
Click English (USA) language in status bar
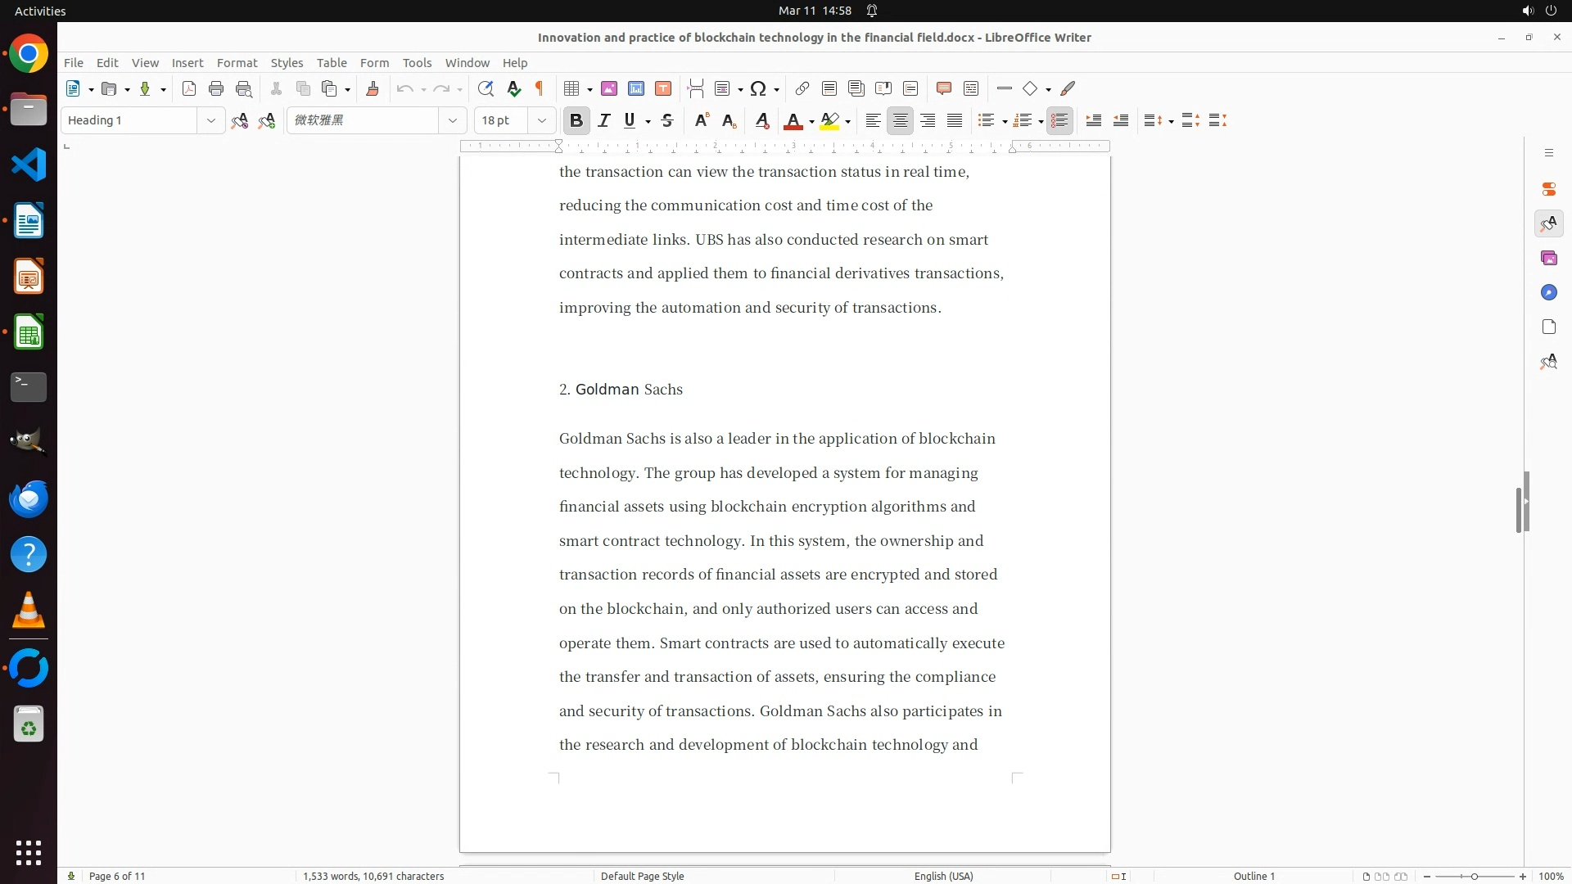943,876
